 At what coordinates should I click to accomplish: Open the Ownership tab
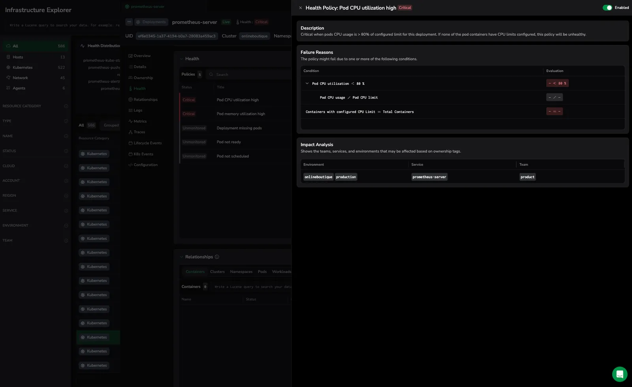pyautogui.click(x=141, y=78)
